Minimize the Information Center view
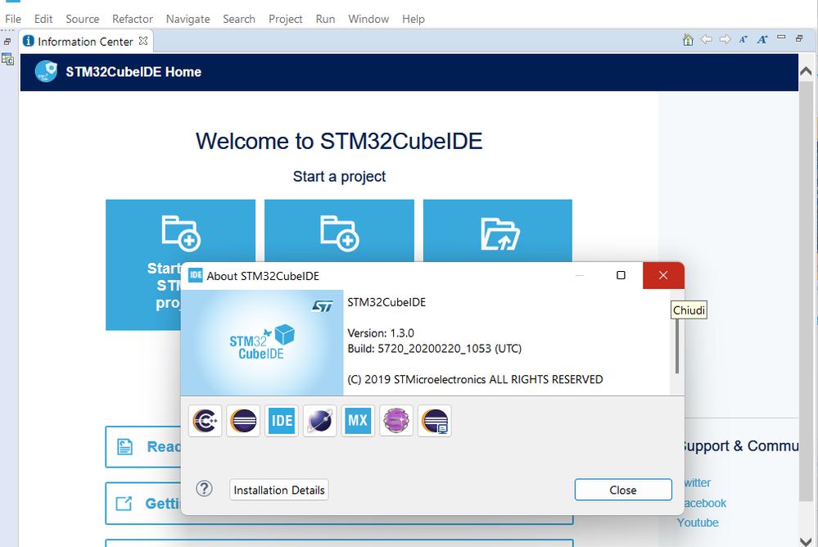This screenshot has width=818, height=547. click(781, 37)
